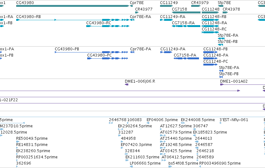Image resolution: width=265 pixels, height=168 pixels.
Task: Select transcript CG43980-RC label
Action: tap(99, 23)
